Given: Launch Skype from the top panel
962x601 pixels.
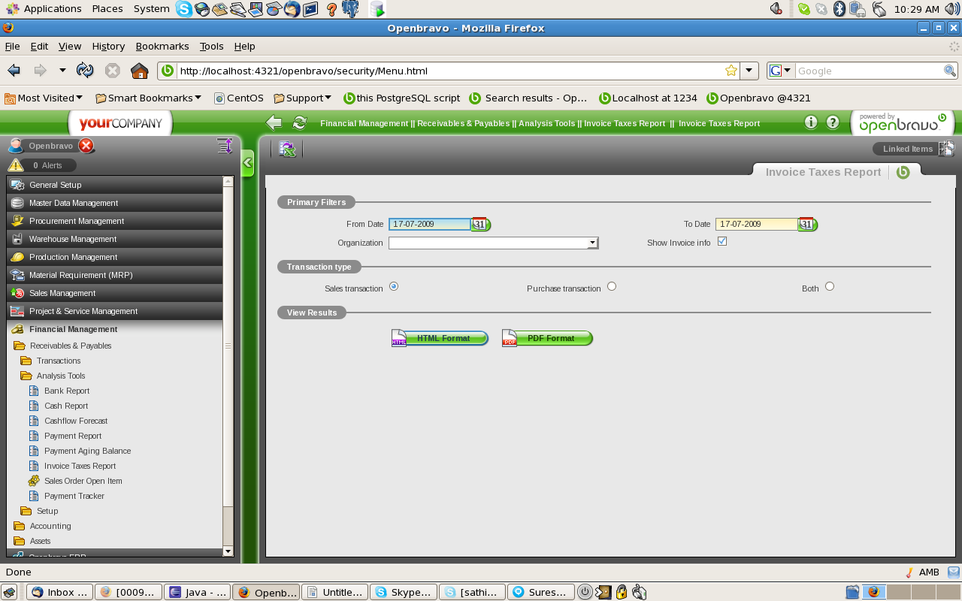Looking at the screenshot, I should [x=184, y=9].
